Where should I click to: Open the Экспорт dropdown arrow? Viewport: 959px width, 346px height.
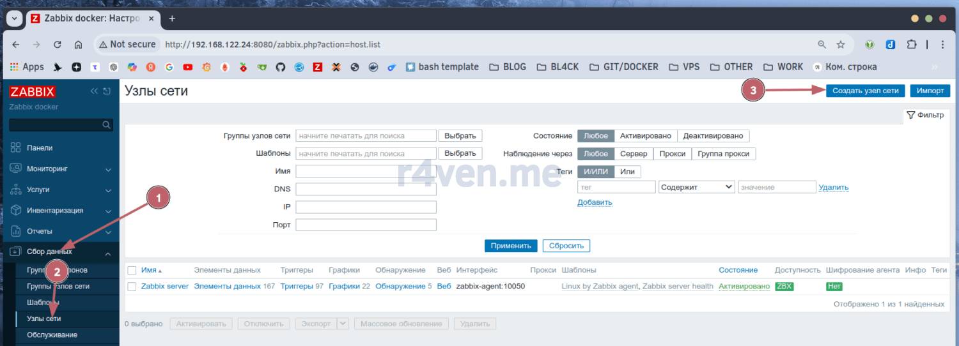click(343, 324)
